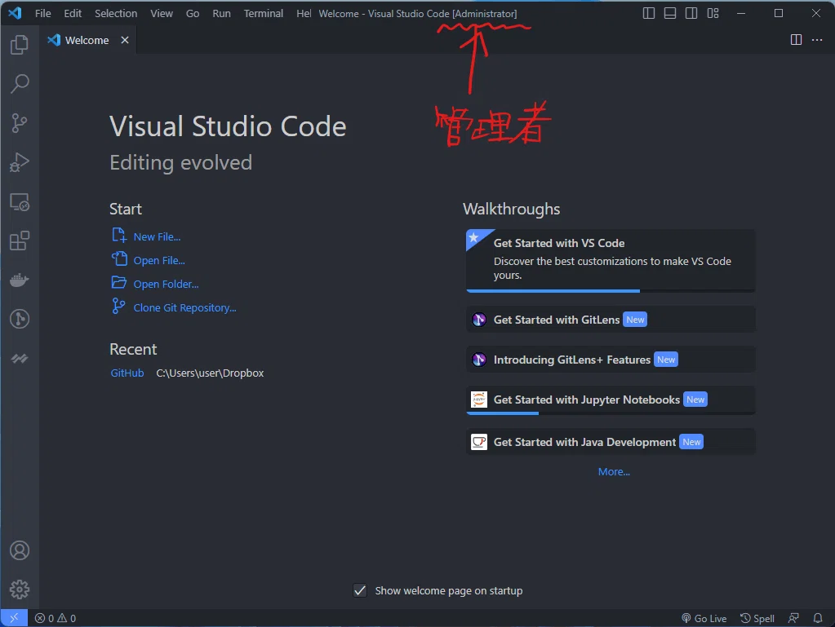
Task: Open the File menu
Action: (43, 13)
